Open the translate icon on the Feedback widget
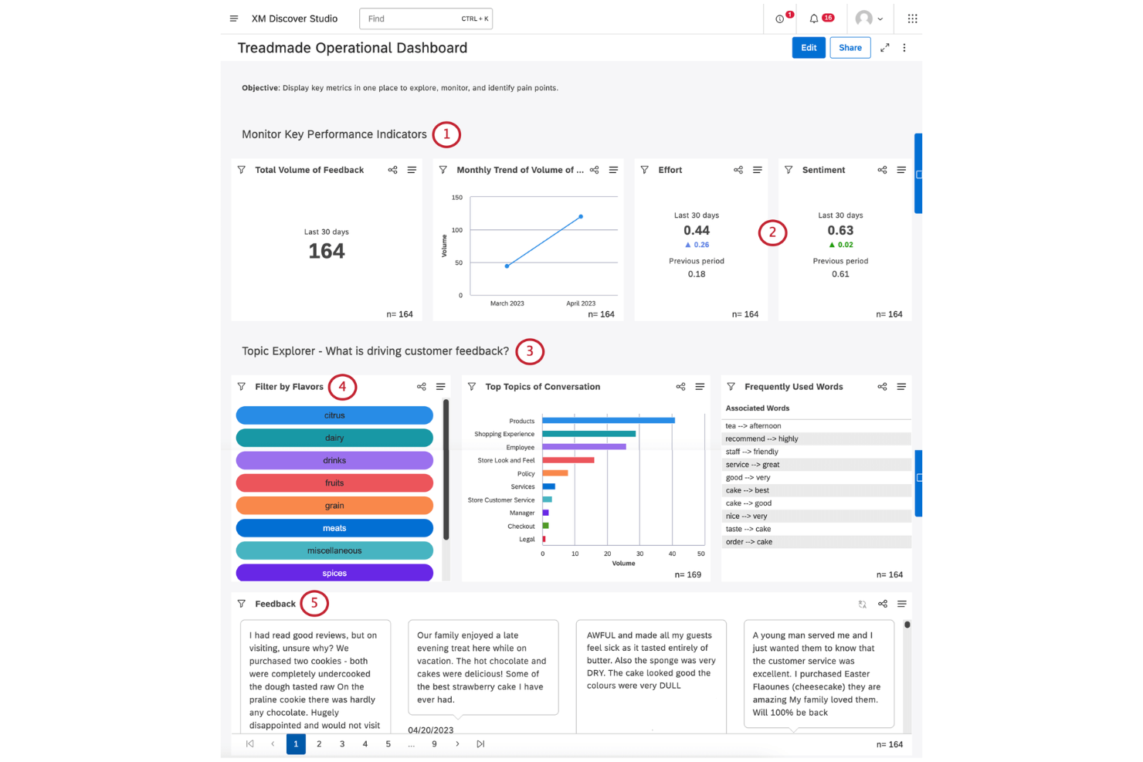The height and width of the screenshot is (762, 1143). tap(862, 604)
